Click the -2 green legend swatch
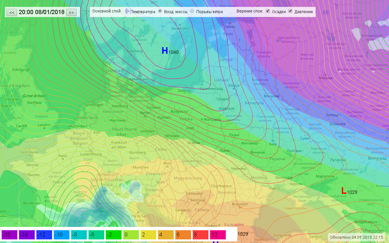 click(x=114, y=234)
